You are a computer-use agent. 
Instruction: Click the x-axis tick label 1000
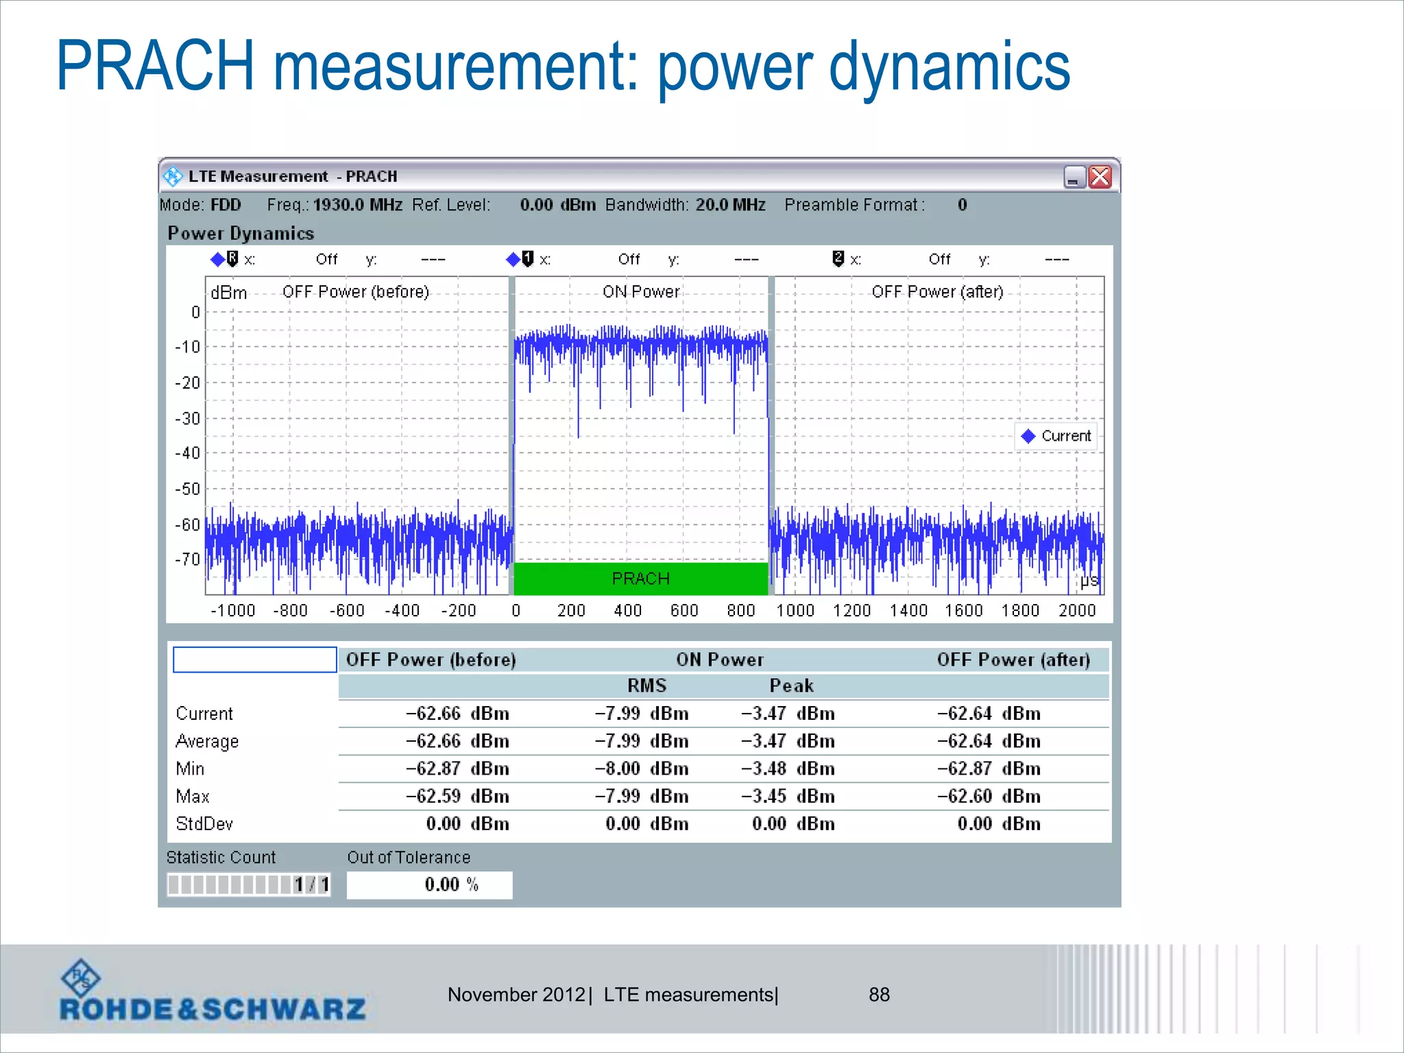795,610
